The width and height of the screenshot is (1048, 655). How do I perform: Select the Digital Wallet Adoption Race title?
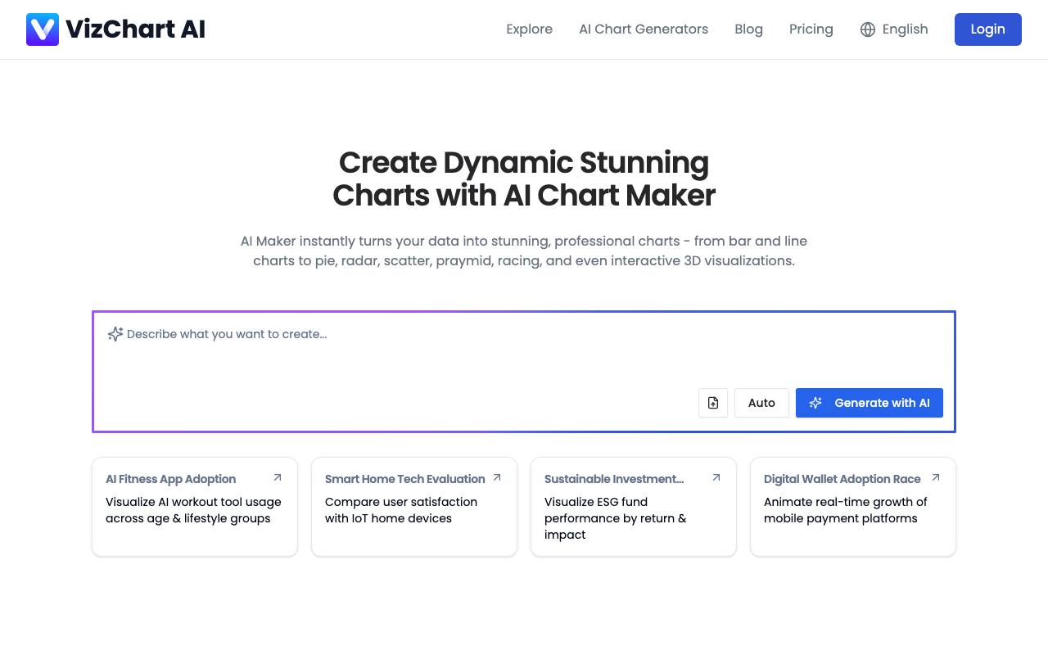(x=842, y=479)
